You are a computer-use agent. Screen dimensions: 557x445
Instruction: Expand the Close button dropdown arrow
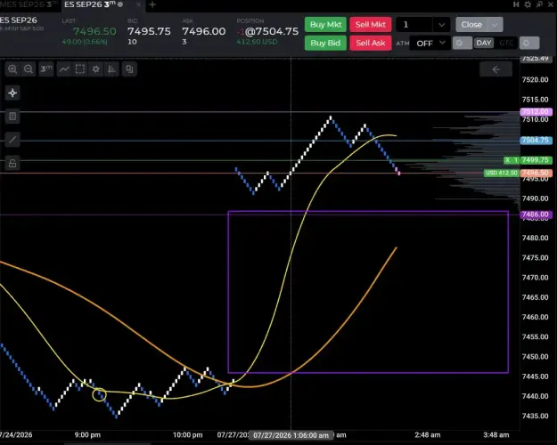tap(495, 25)
